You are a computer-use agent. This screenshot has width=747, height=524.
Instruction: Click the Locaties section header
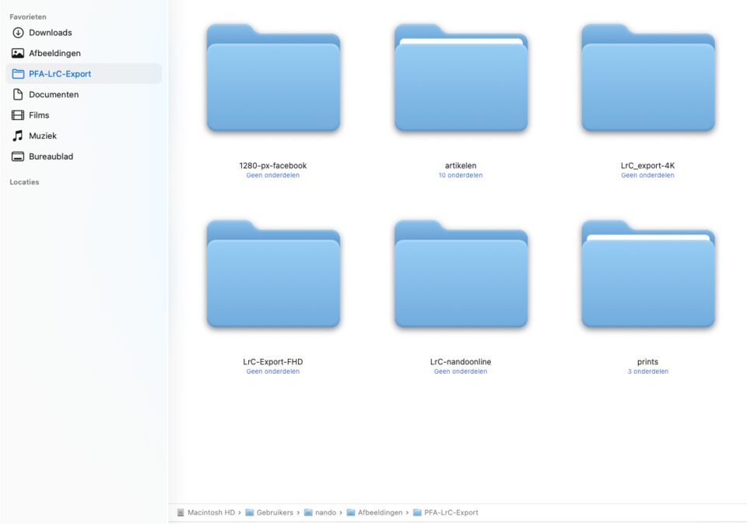click(24, 182)
